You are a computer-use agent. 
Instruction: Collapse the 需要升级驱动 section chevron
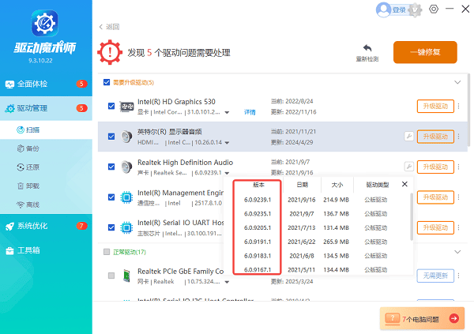pos(457,82)
